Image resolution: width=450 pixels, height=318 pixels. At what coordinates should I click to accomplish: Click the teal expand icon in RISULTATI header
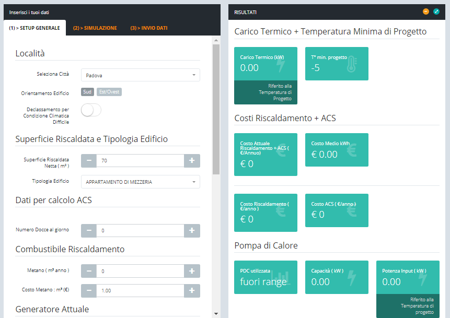(x=436, y=11)
